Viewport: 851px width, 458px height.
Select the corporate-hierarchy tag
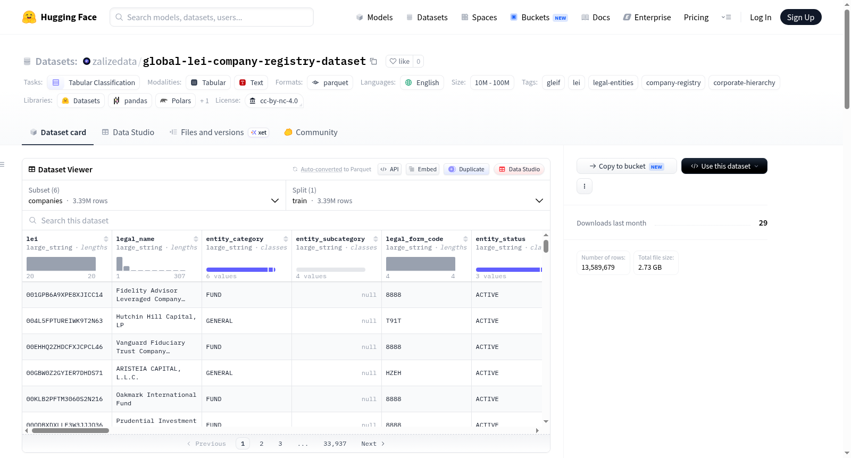point(744,82)
